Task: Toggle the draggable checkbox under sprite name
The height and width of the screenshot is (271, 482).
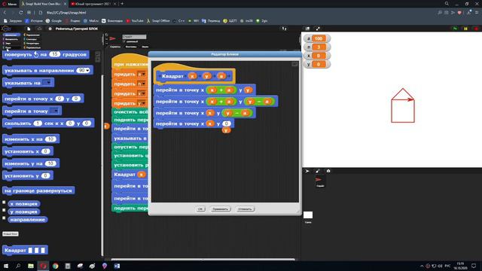Action: tap(124, 41)
